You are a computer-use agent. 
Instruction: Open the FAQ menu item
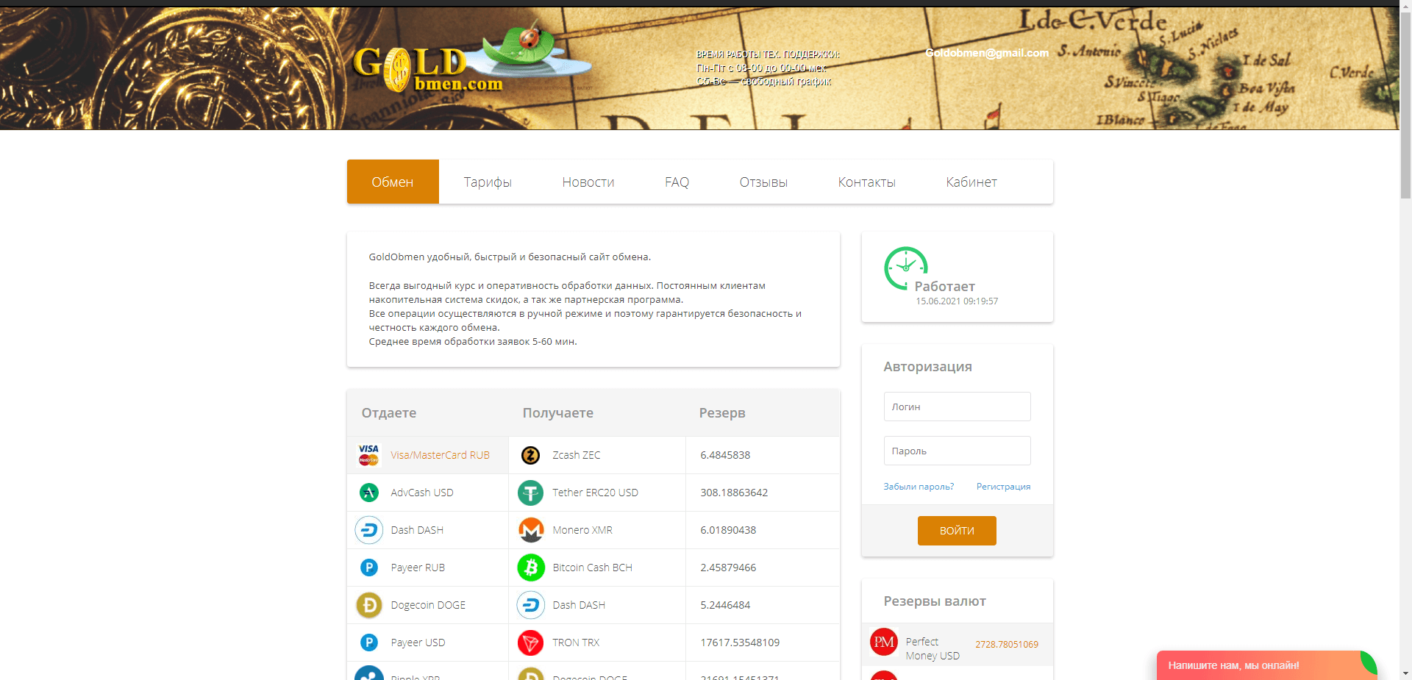pyautogui.click(x=677, y=182)
